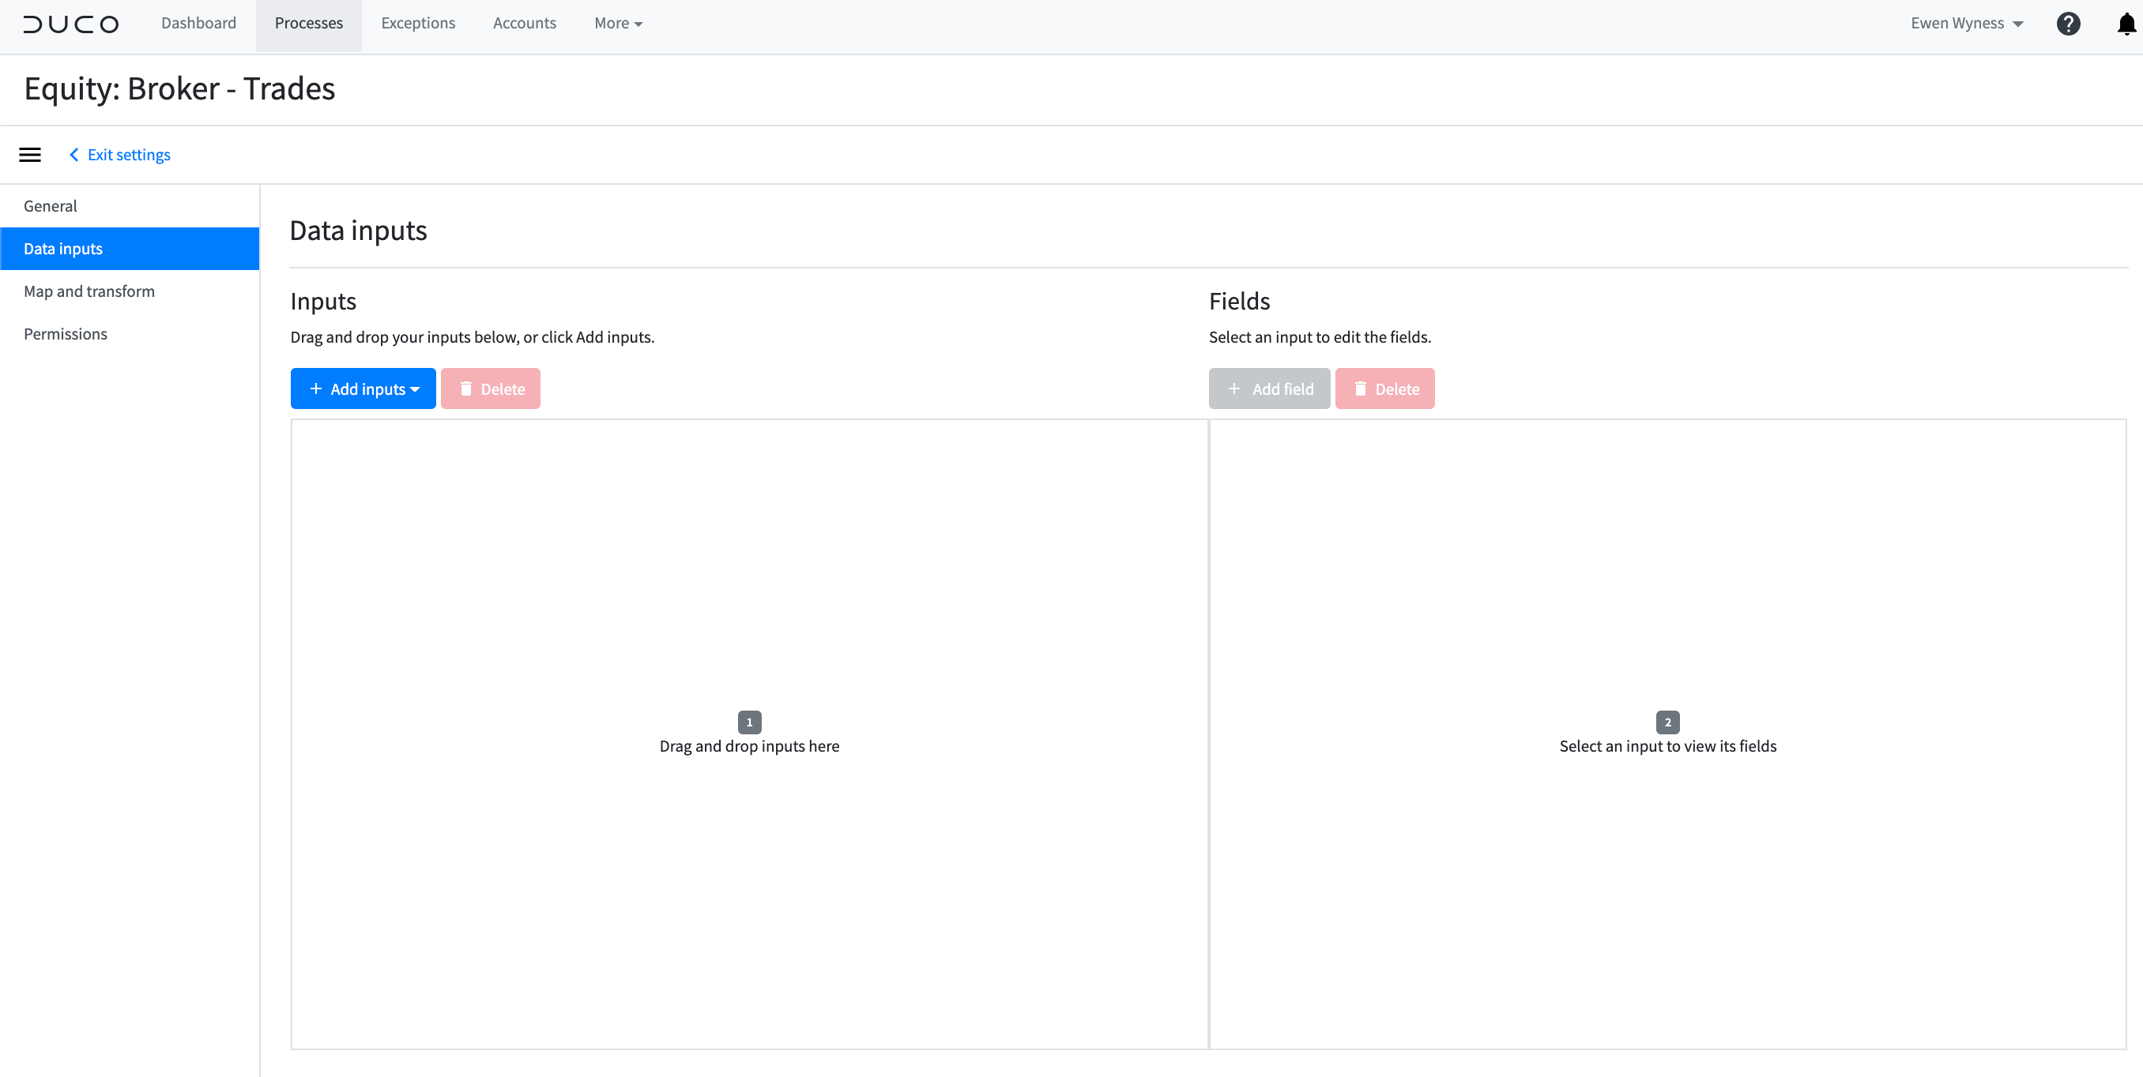Click the DUCO logo
Screen dimensions: 2143x1077
point(70,23)
